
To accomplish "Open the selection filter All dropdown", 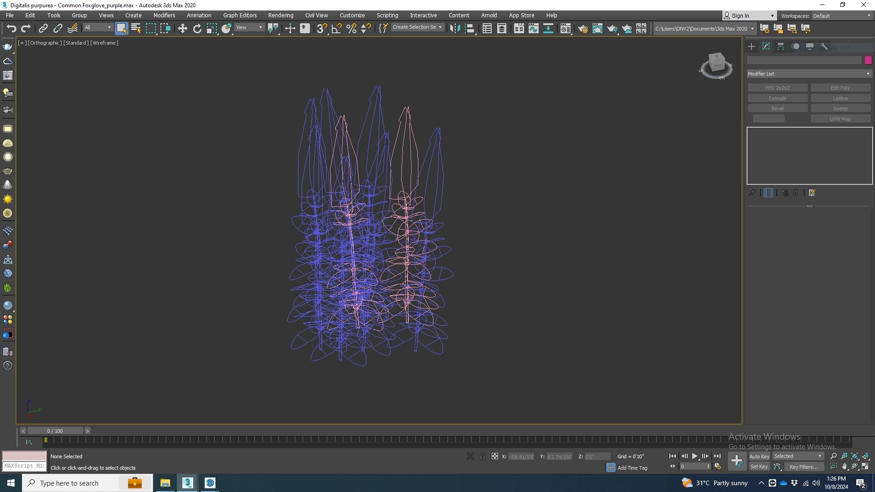I will [98, 27].
